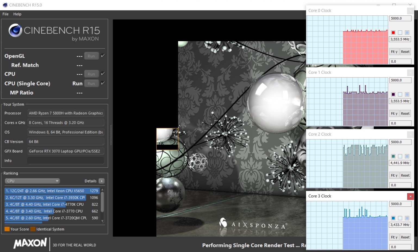Image resolution: width=418 pixels, height=252 pixels.
Task: Click the blue grid color swatch for Core 0
Action: (407, 33)
